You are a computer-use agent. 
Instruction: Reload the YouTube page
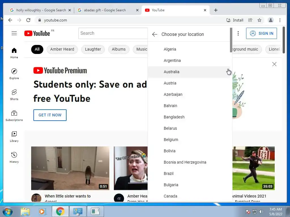[28, 20]
